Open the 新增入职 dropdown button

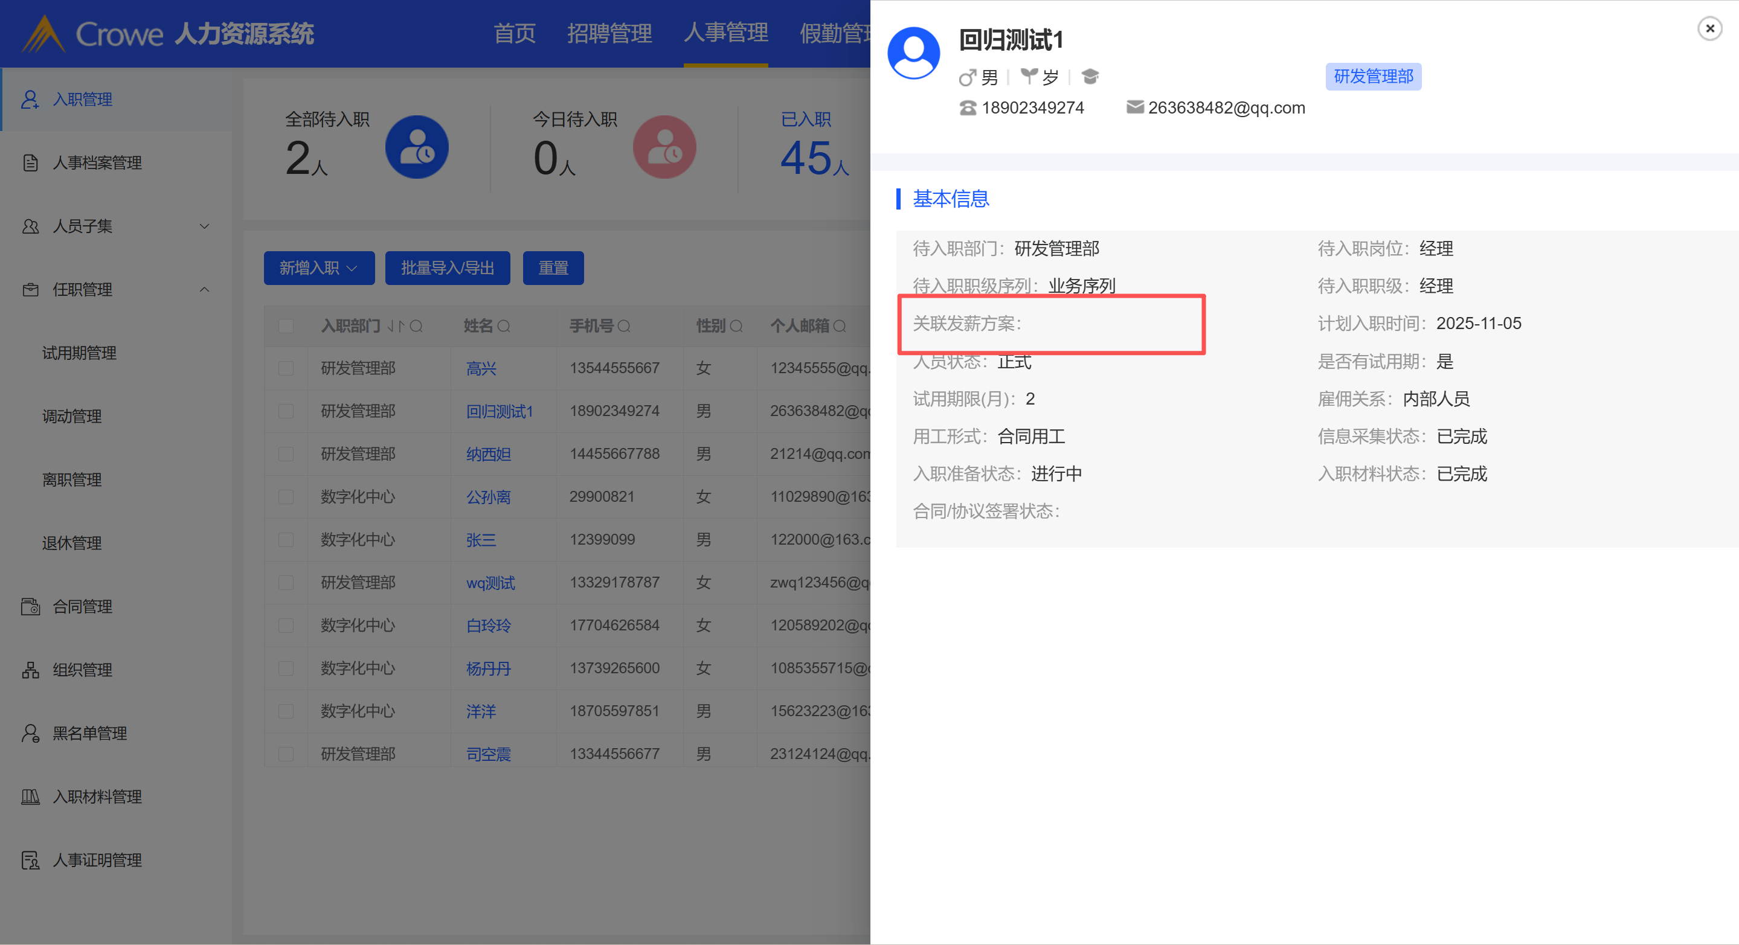click(319, 269)
